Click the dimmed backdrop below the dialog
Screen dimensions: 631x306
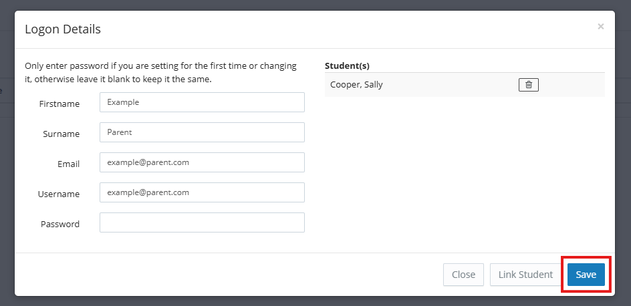pyautogui.click(x=315, y=301)
